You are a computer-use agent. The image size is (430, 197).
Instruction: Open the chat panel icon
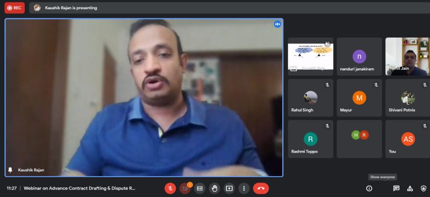point(396,188)
